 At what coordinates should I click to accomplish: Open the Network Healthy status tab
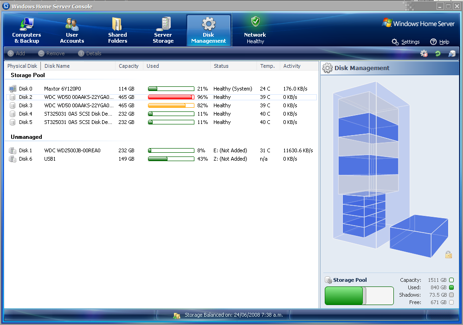255,31
